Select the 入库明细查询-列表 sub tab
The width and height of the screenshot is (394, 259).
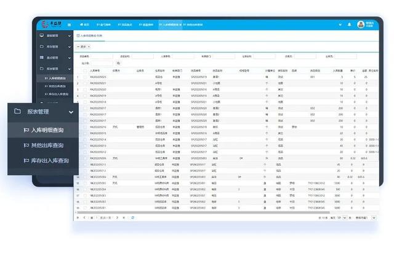tap(89, 36)
